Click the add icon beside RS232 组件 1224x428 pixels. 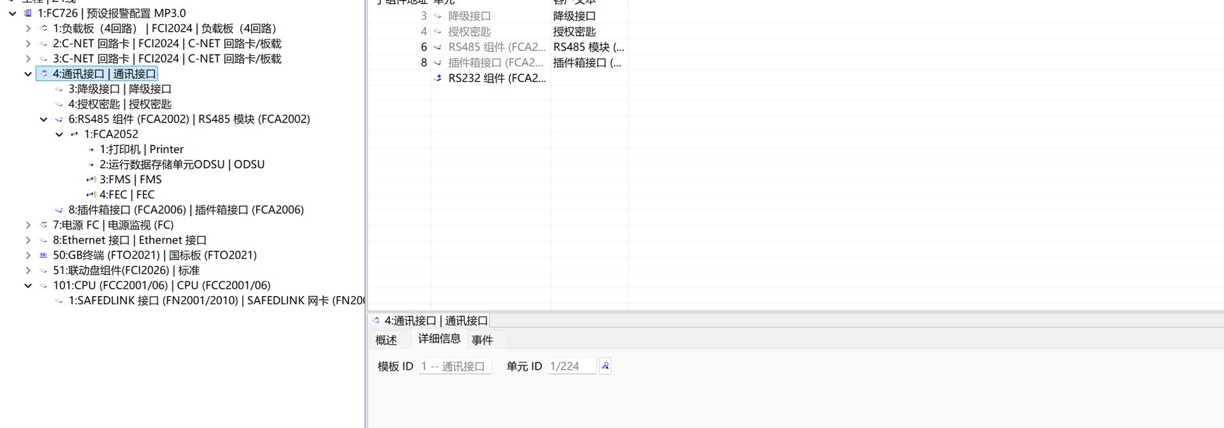click(438, 78)
